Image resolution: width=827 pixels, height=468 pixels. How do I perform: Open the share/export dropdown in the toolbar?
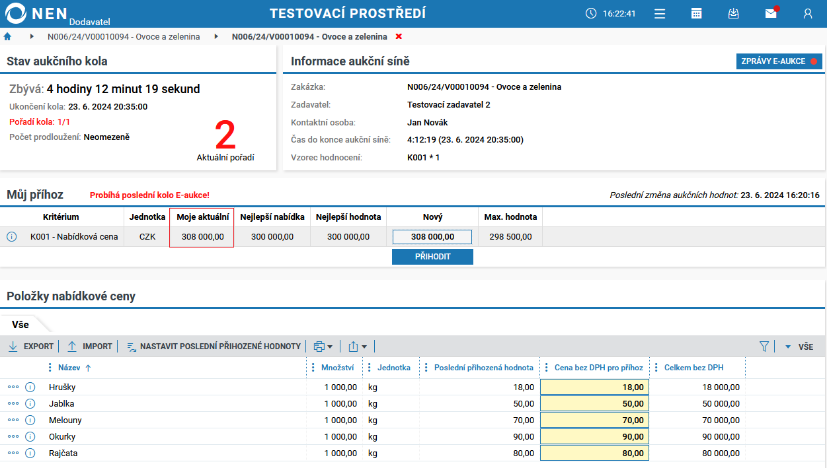(x=358, y=347)
